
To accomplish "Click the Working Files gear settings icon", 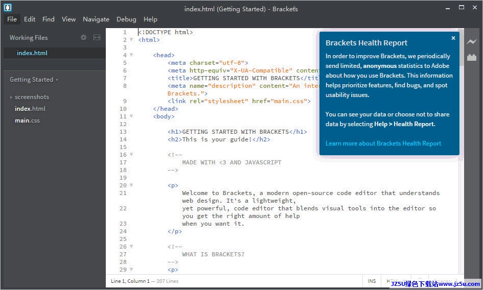I will tap(83, 38).
